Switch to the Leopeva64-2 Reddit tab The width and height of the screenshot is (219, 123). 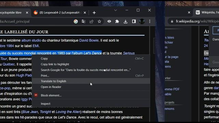tap(61, 13)
